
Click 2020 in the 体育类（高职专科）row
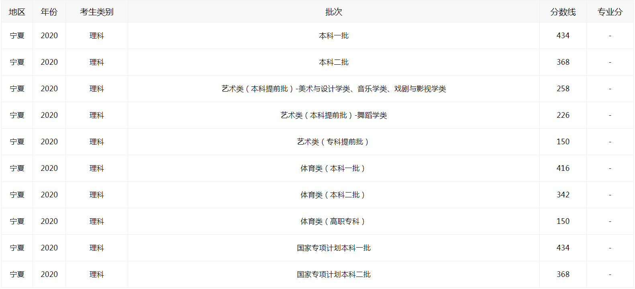(x=49, y=221)
